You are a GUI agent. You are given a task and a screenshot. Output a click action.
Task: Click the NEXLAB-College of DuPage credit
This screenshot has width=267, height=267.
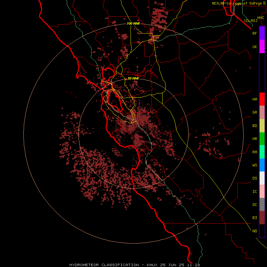pos(239,3)
